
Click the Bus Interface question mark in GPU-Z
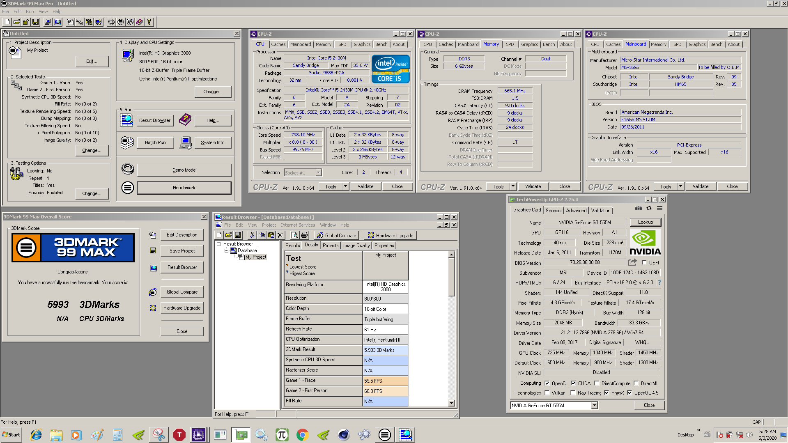pyautogui.click(x=659, y=282)
